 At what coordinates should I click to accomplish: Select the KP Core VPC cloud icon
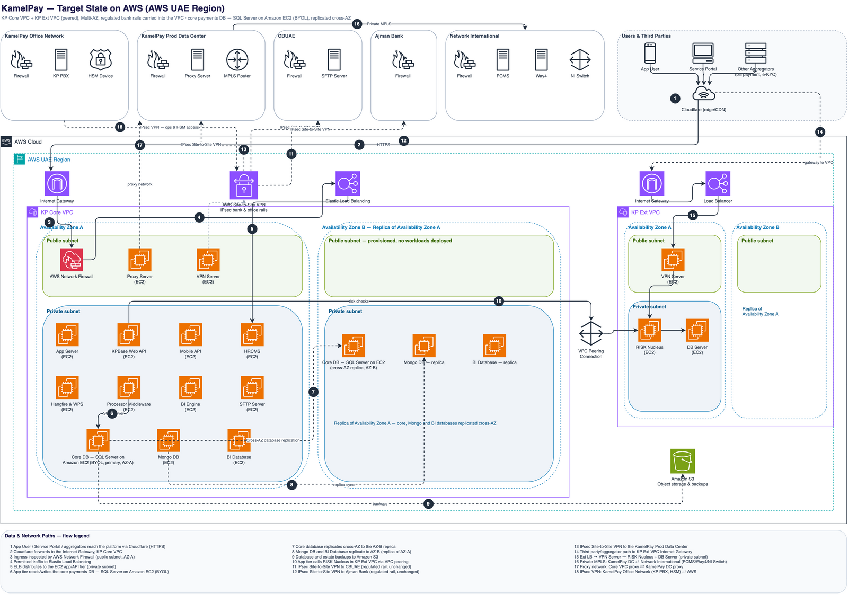tap(32, 212)
